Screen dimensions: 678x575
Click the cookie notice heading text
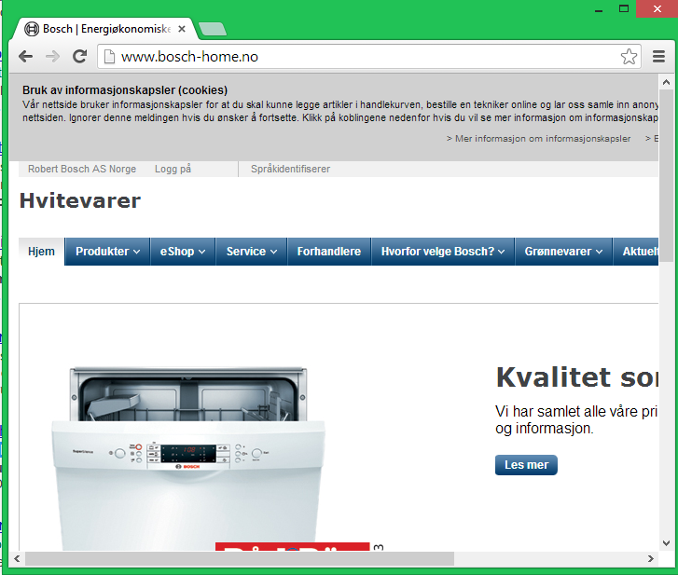click(125, 90)
